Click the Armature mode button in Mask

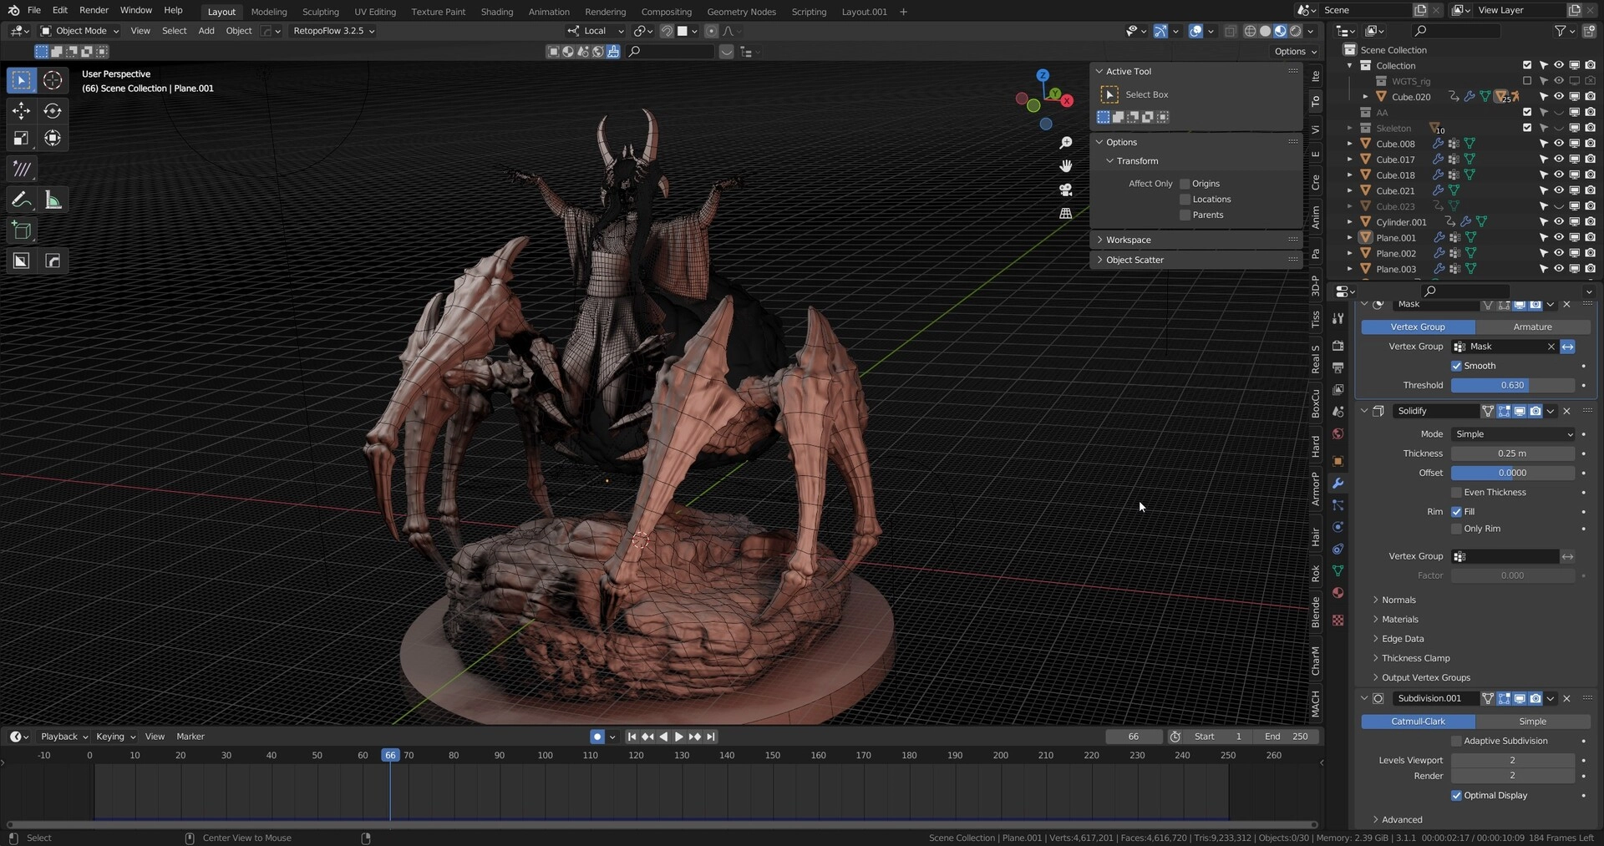[x=1531, y=327]
